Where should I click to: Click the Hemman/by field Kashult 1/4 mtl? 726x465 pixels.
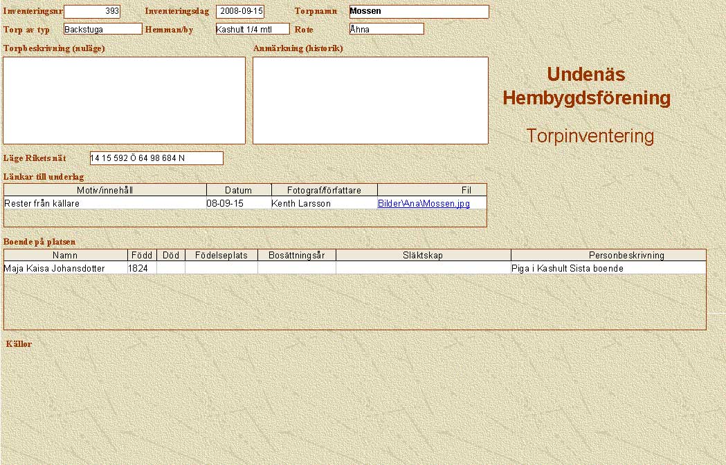tap(252, 29)
